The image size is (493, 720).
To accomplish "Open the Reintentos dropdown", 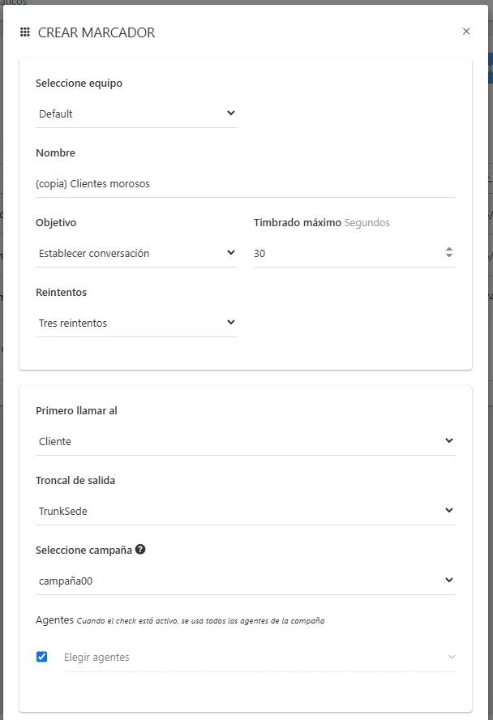I will [x=136, y=323].
